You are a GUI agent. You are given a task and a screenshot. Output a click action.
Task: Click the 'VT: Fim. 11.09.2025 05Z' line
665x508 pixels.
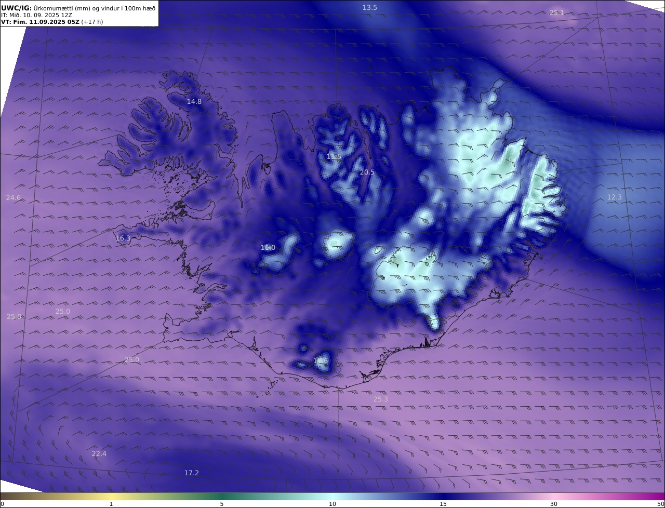pyautogui.click(x=52, y=22)
